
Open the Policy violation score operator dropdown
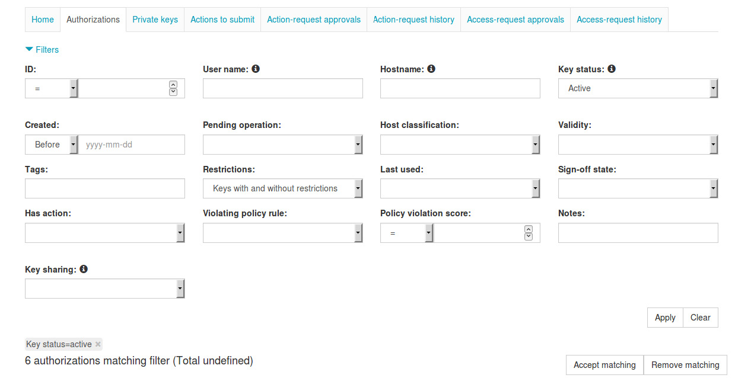pyautogui.click(x=407, y=233)
